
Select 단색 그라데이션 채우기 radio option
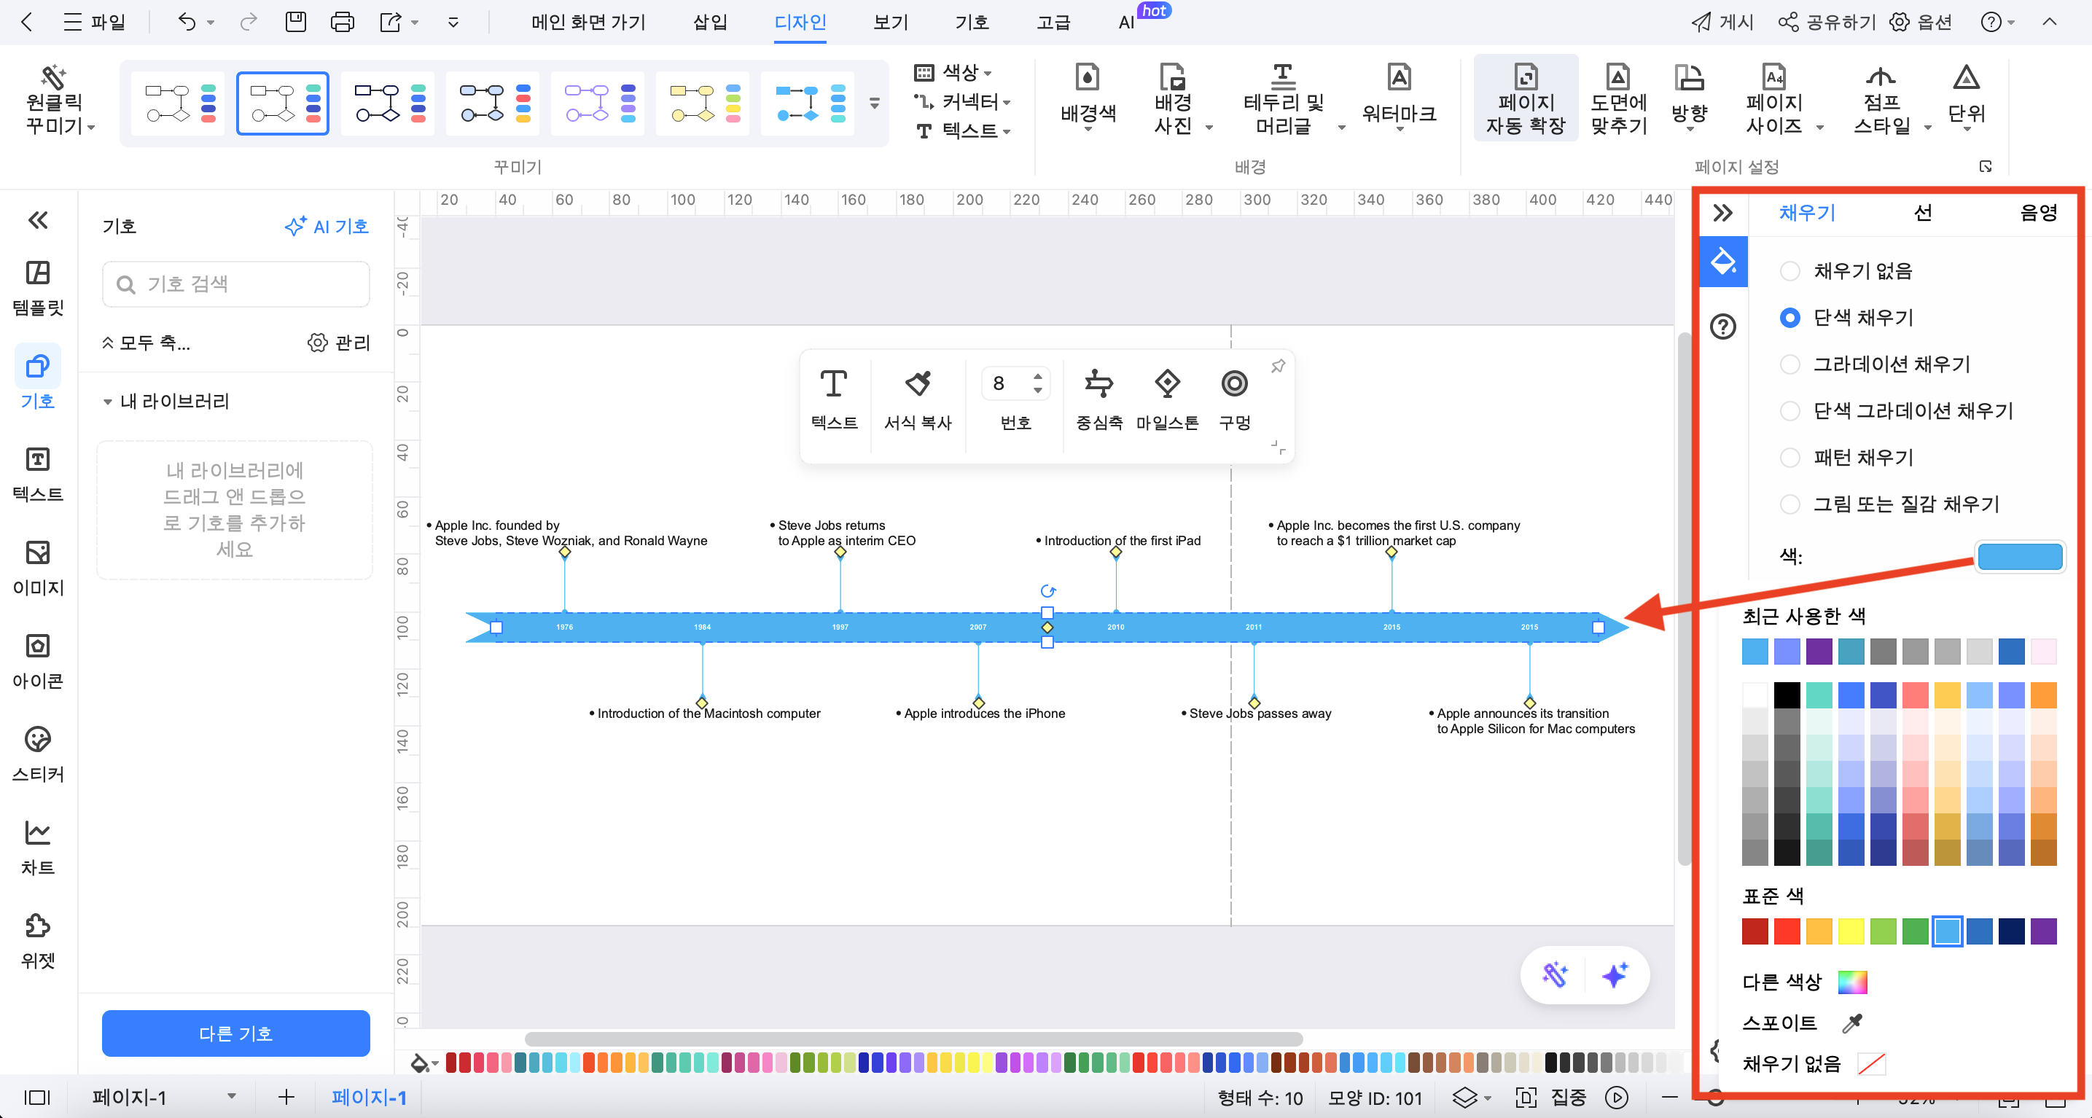pos(1790,411)
